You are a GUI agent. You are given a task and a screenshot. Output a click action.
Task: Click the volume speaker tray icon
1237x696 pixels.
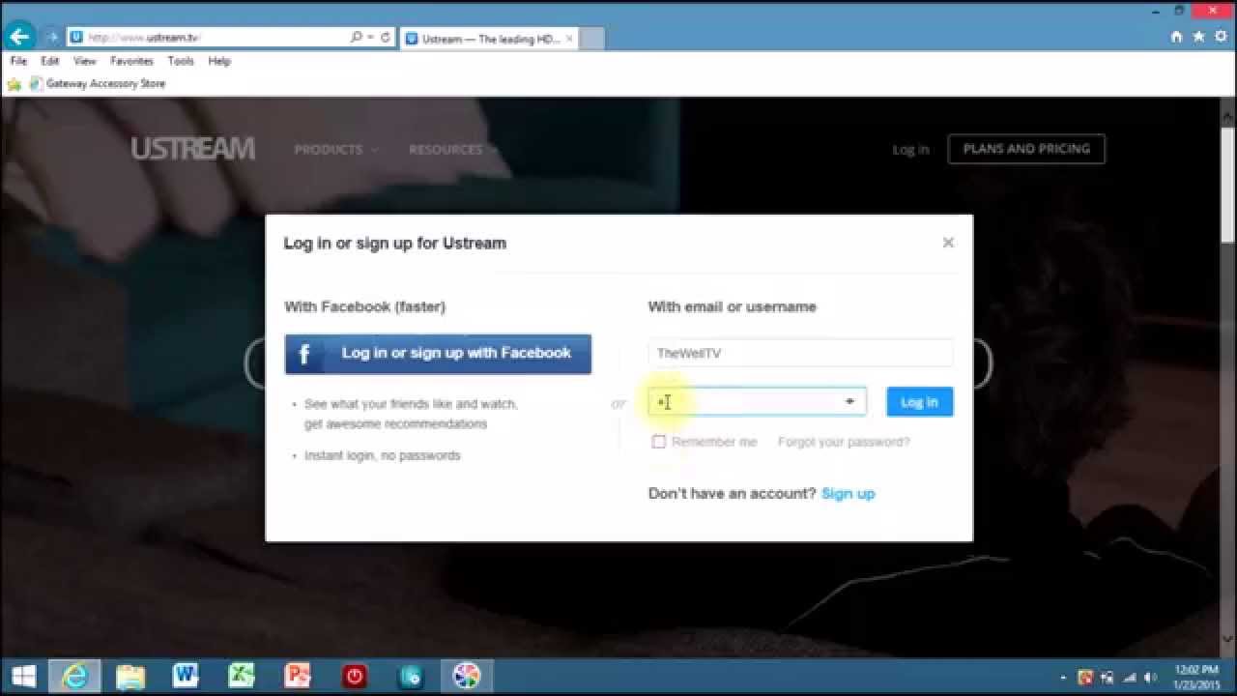pos(1151,678)
